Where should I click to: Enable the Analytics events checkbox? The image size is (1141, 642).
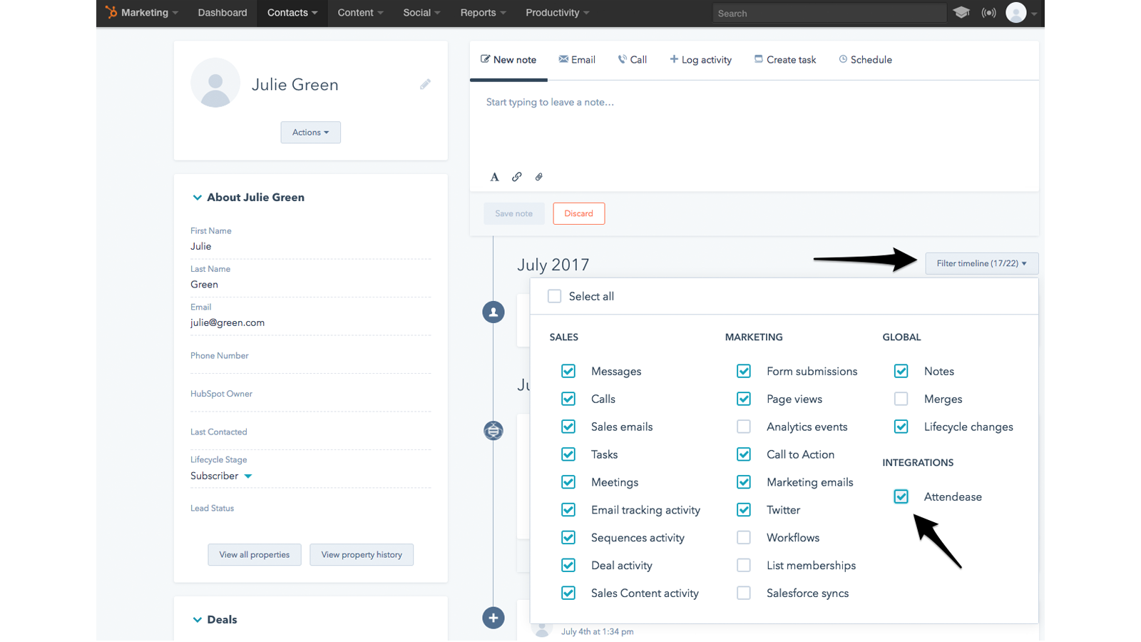(x=744, y=426)
